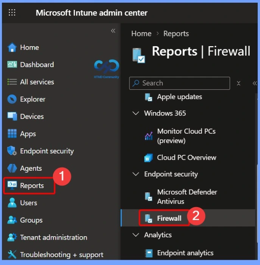The width and height of the screenshot is (260, 265).
Task: Click the Home house icon in sidebar
Action: [x=12, y=47]
